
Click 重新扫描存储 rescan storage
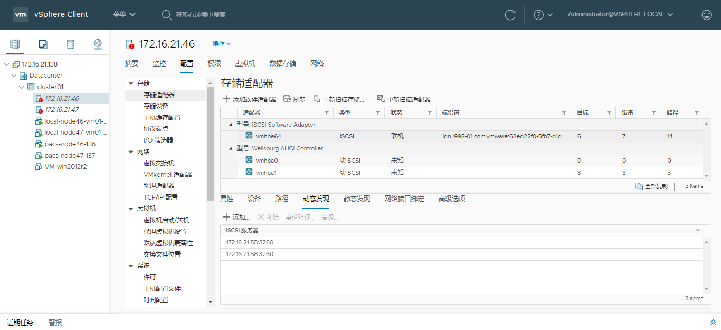pyautogui.click(x=339, y=99)
